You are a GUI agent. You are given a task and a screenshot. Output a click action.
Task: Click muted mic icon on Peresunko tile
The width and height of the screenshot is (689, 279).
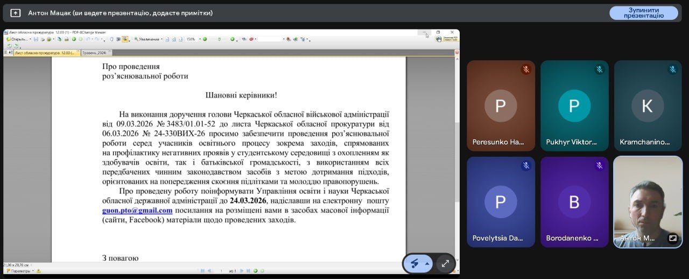pyautogui.click(x=526, y=69)
